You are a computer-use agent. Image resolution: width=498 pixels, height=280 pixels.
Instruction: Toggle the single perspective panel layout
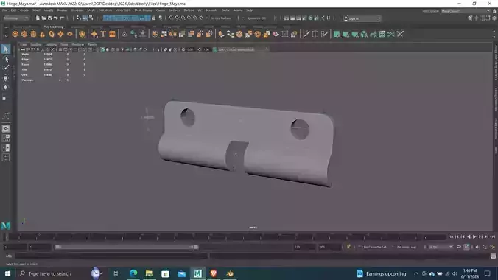point(6,129)
